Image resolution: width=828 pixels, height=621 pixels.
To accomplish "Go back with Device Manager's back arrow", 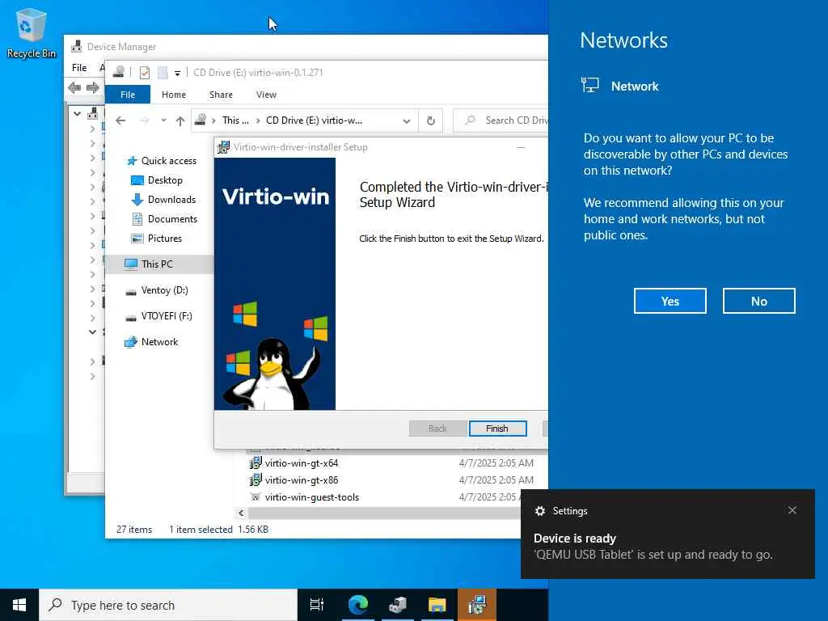I will coord(74,87).
